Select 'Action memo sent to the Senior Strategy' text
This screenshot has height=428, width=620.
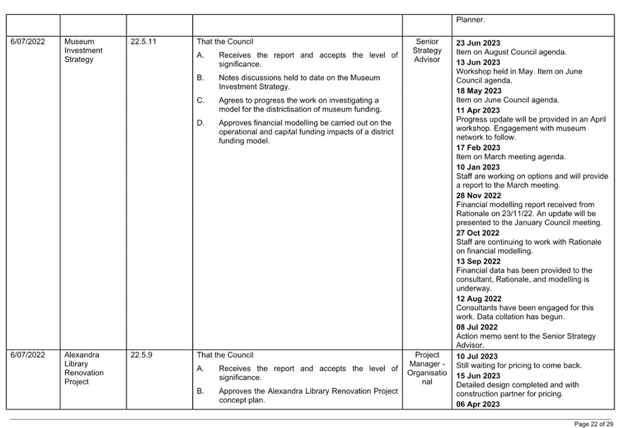pyautogui.click(x=526, y=336)
